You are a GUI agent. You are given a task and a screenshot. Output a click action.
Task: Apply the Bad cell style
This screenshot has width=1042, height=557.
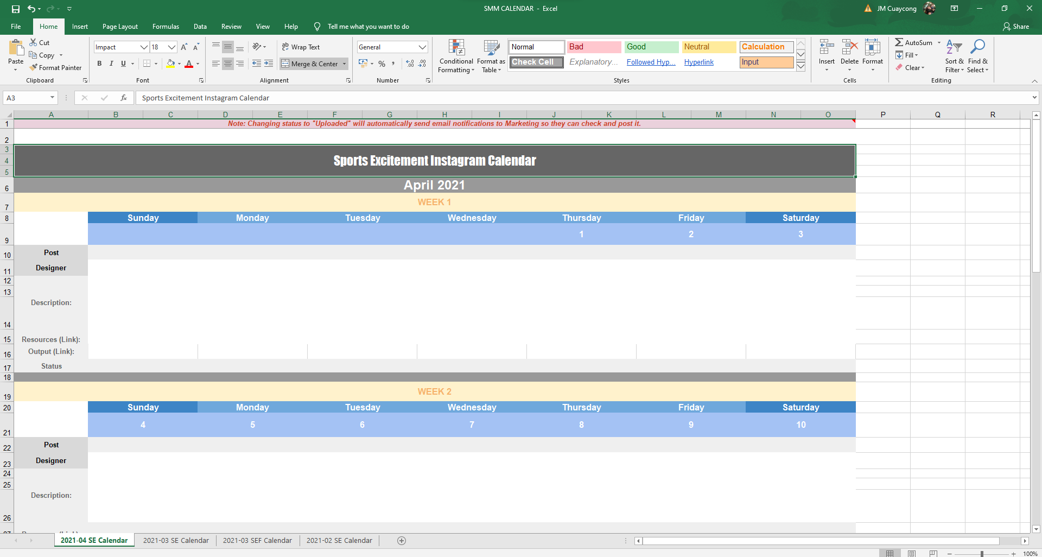[x=594, y=47]
